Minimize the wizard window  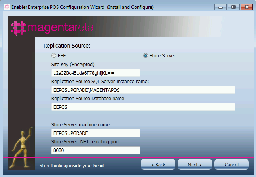click(220, 7)
